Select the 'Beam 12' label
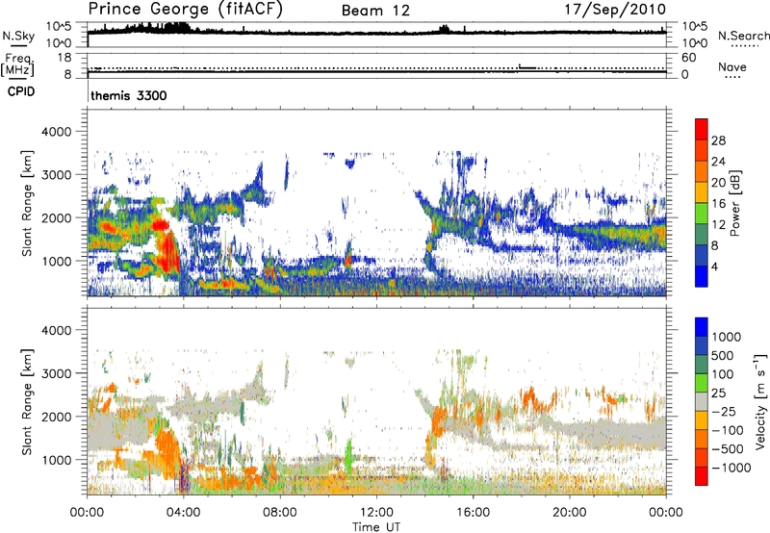The height and width of the screenshot is (533, 770). (375, 11)
